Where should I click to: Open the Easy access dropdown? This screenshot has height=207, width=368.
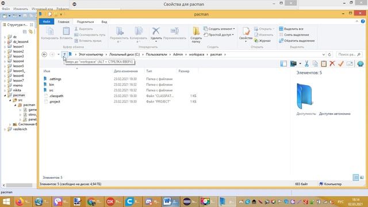coord(218,34)
